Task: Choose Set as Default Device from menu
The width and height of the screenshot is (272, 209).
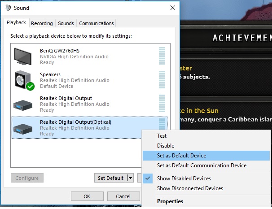Action: click(181, 156)
